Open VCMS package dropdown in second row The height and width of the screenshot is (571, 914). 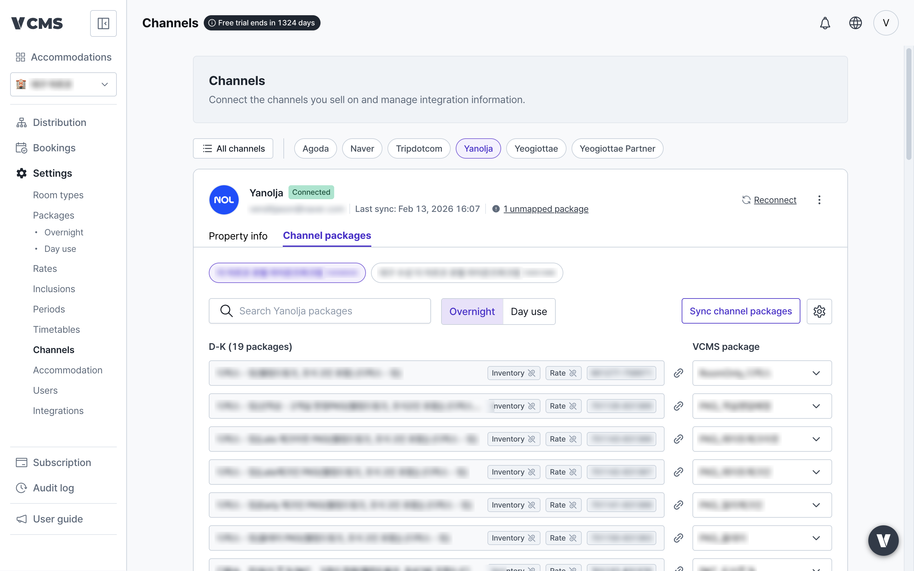click(762, 406)
